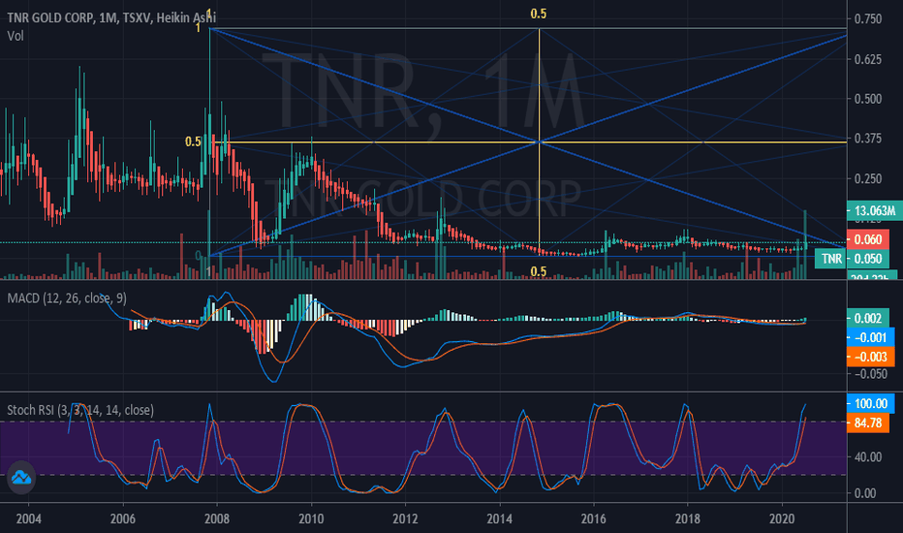Open the MACD (12, 26, close, 9) legend
The width and height of the screenshot is (903, 533).
67,298
